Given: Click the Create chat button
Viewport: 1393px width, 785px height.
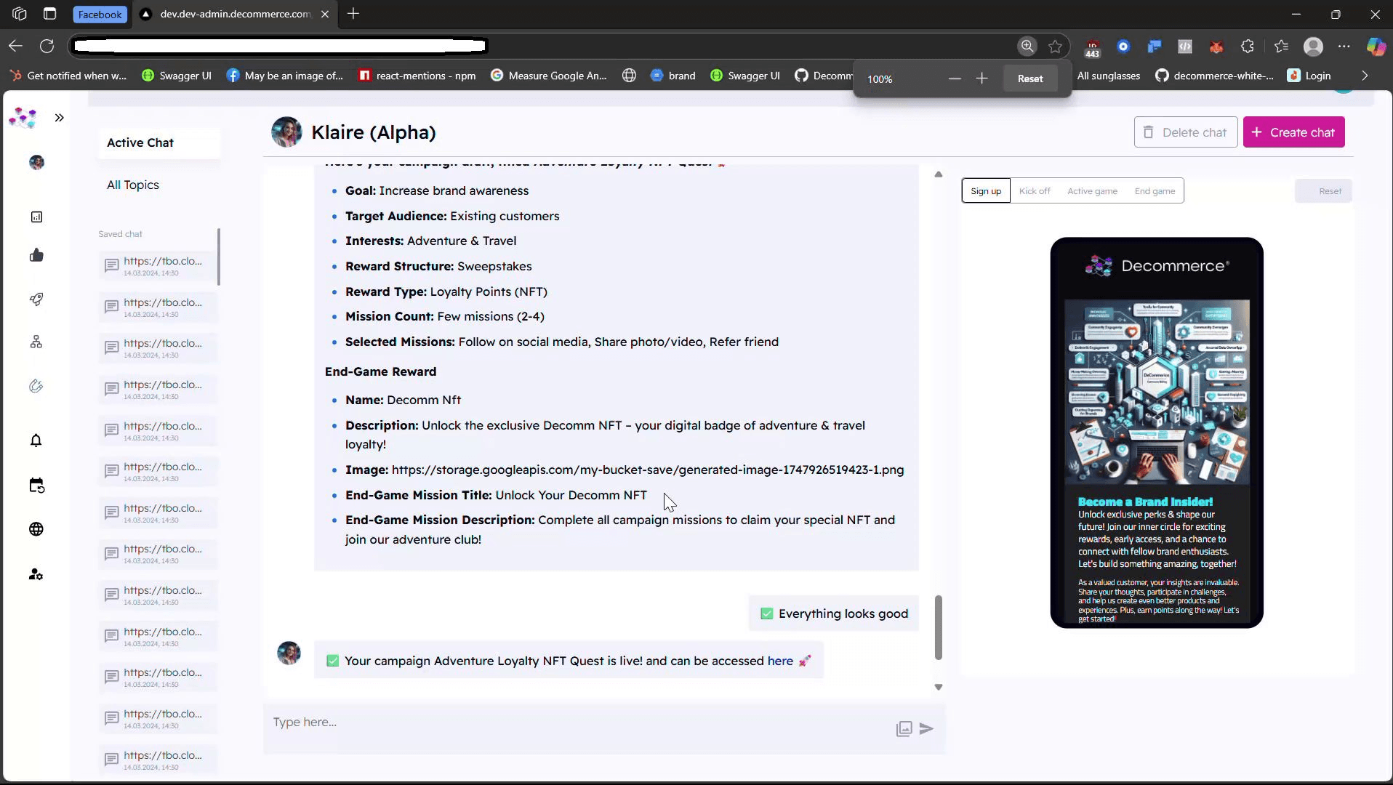Looking at the screenshot, I should [x=1294, y=132].
